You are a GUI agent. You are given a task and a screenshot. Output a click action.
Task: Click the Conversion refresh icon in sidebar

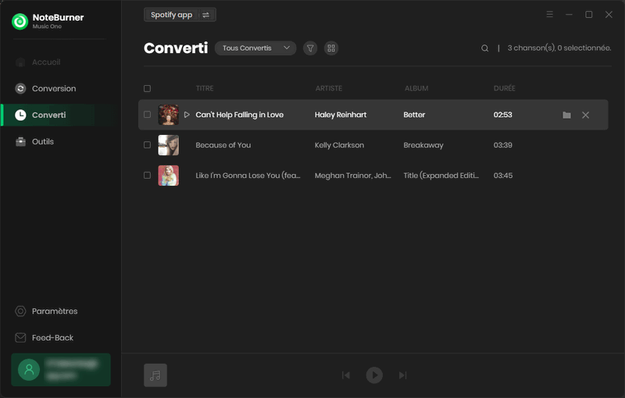click(20, 88)
